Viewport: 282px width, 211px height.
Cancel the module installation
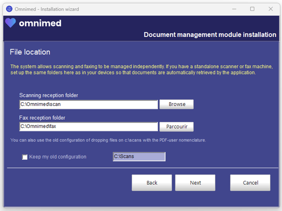(250, 183)
